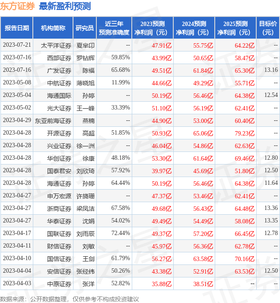280x303 pixels.
Task: Select the 2023预测净利润 column header
Action: (153, 28)
